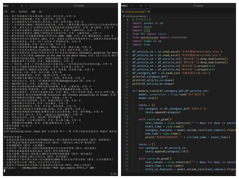Screen dimensions: 239x179
Task: Switch to the 端口 panel tab
Action: pos(41,12)
